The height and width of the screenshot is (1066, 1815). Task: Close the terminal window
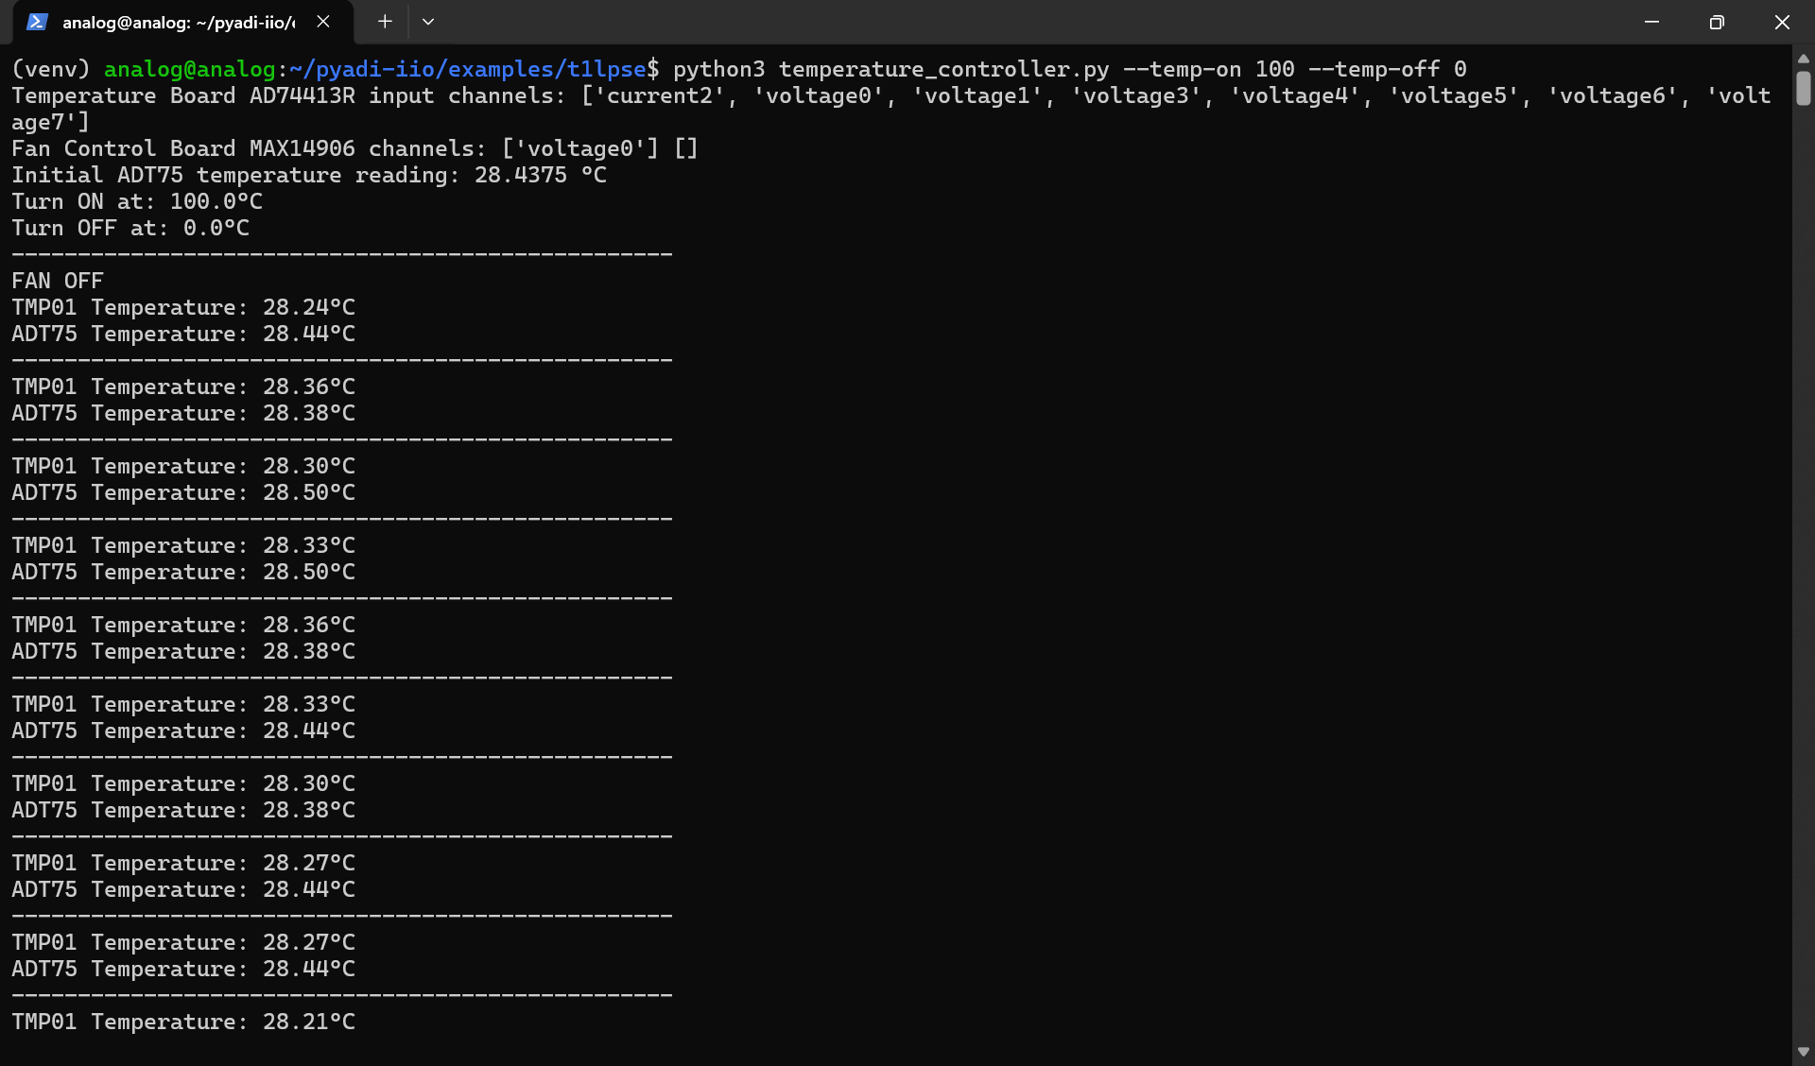pos(1782,22)
